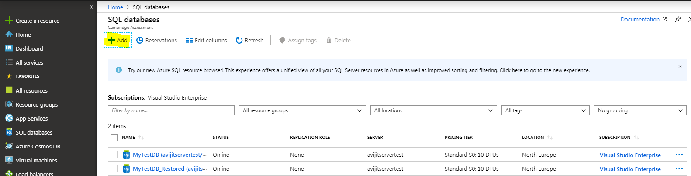Open MyTestDB_Restored row ellipsis menu
The height and width of the screenshot is (176, 691).
point(679,169)
